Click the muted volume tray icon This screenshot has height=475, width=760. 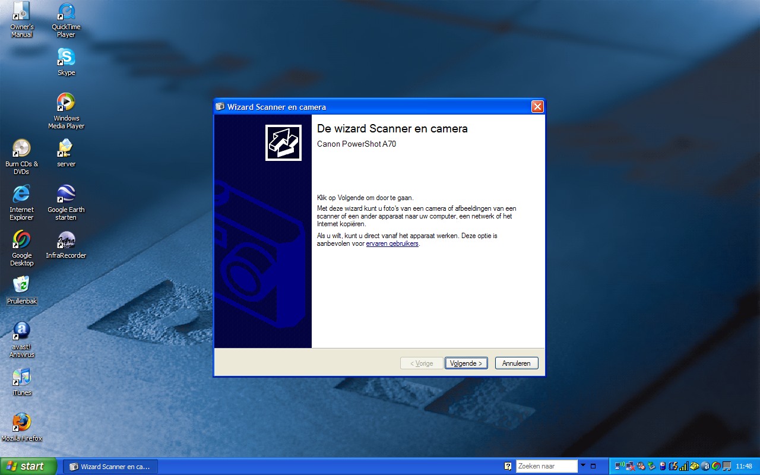tap(641, 466)
